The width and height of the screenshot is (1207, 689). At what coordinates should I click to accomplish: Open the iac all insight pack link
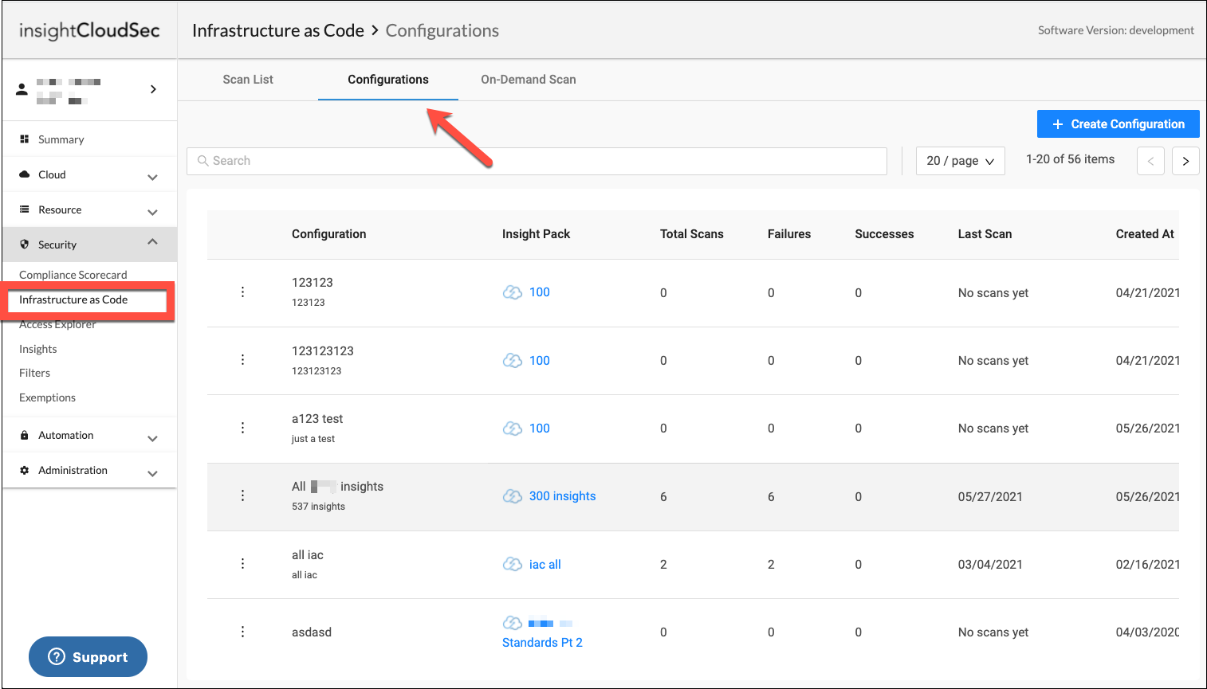545,565
